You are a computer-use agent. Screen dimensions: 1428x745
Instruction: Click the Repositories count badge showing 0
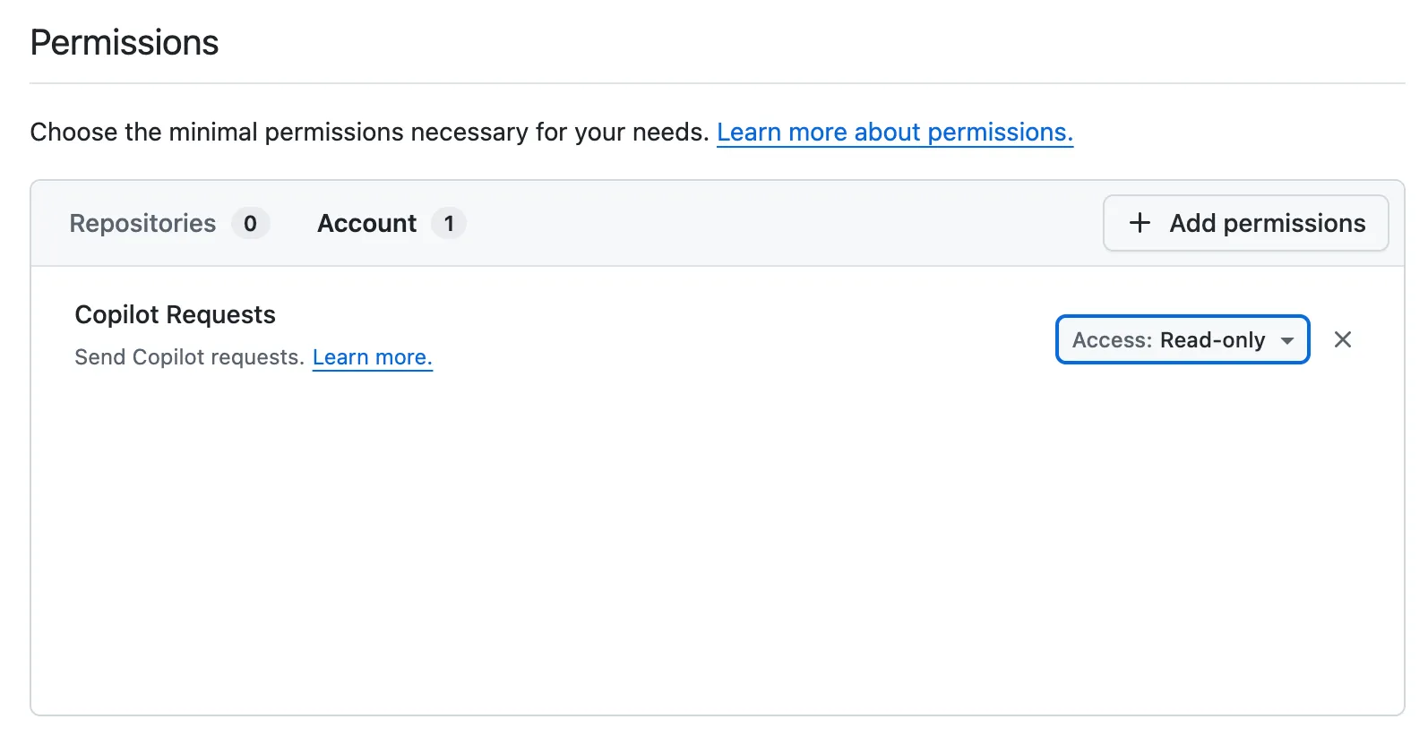point(250,223)
